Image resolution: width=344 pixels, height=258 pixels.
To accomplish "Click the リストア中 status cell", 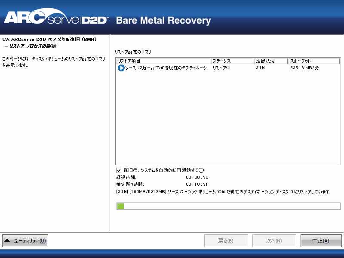I will click(x=221, y=68).
